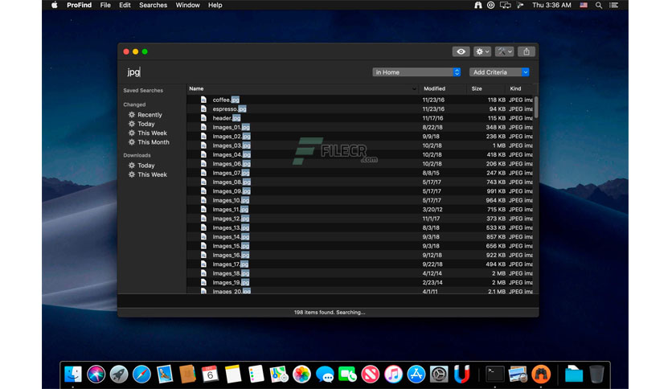Viewport: 672px width, 389px height.
Task: Select This Week under Changed
Action: click(152, 133)
